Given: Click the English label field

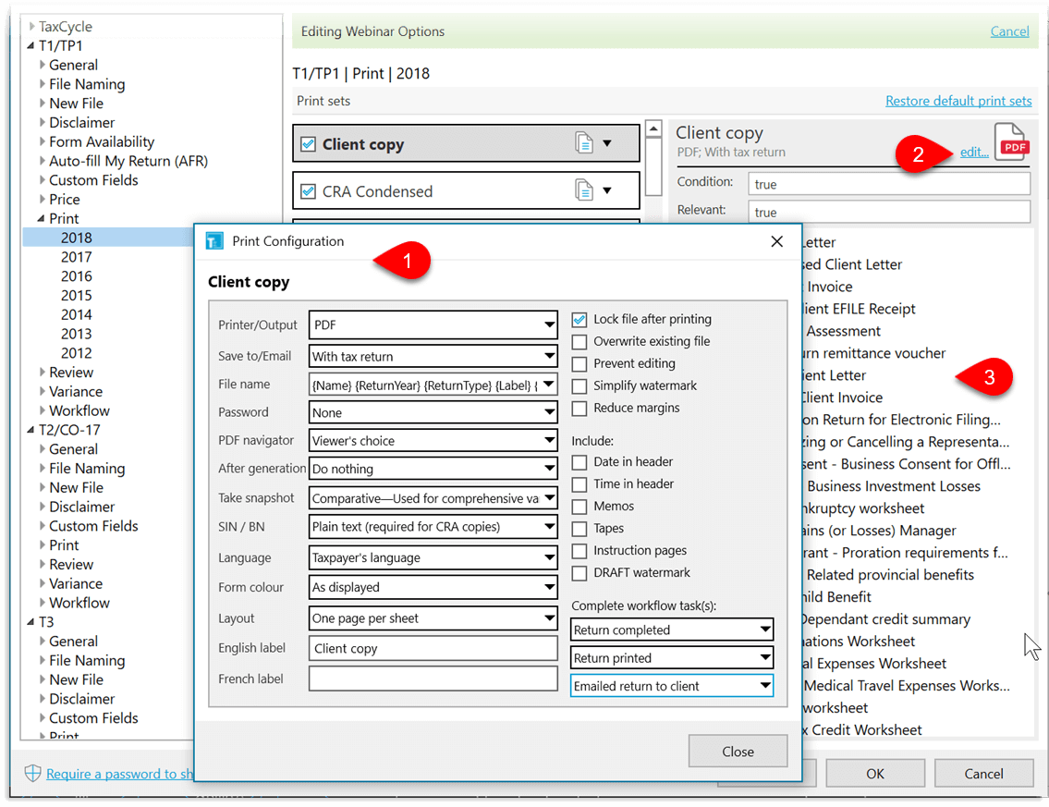Looking at the screenshot, I should (433, 648).
